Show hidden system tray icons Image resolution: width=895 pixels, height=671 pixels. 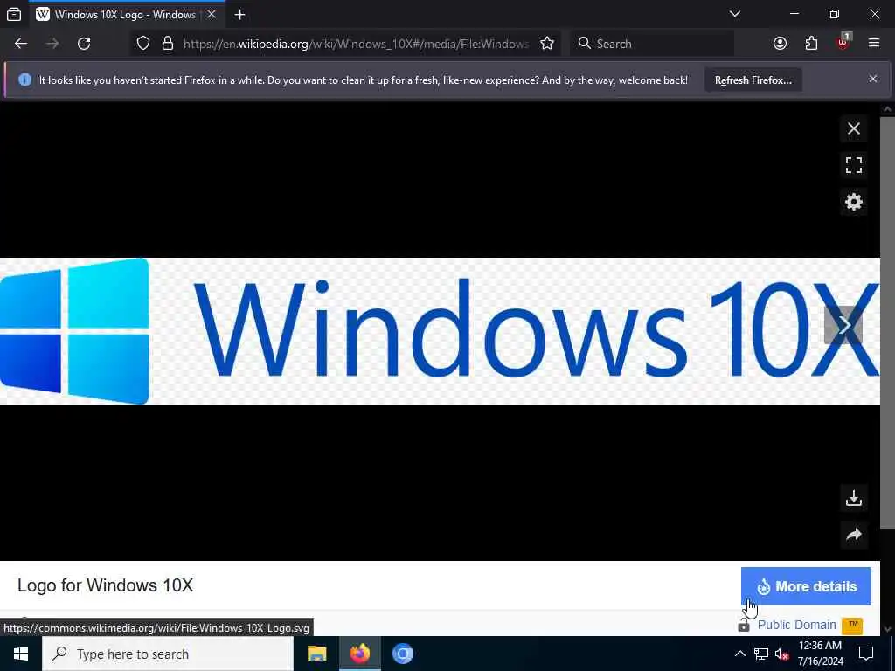pyautogui.click(x=739, y=654)
